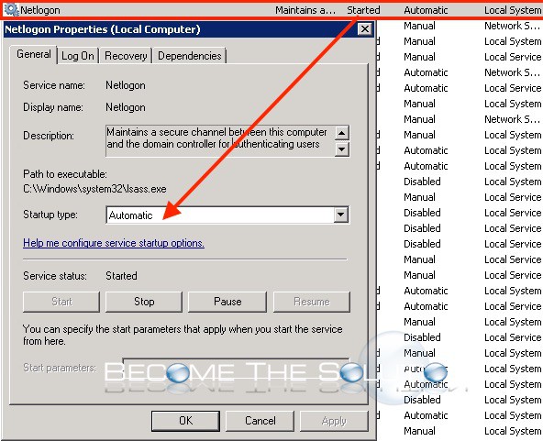Open the Startup type dropdown arrow
Screen dimensions: 543x441
point(341,215)
